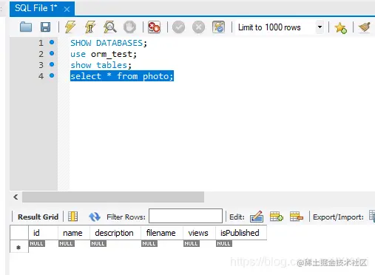Add snippet with star plus icon
Viewport: 375px width, 275px height.
pyautogui.click(x=340, y=27)
